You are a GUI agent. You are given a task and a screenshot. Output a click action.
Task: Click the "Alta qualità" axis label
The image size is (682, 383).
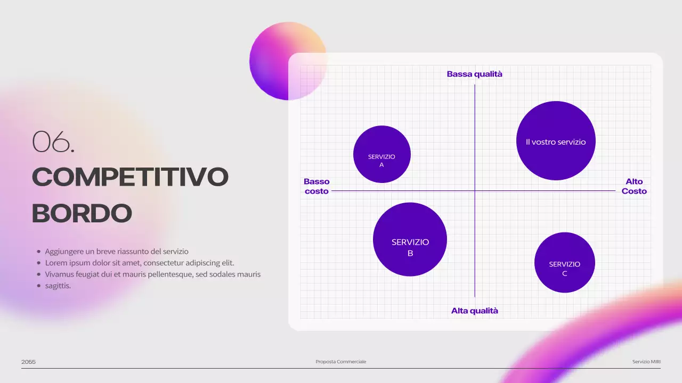click(474, 311)
